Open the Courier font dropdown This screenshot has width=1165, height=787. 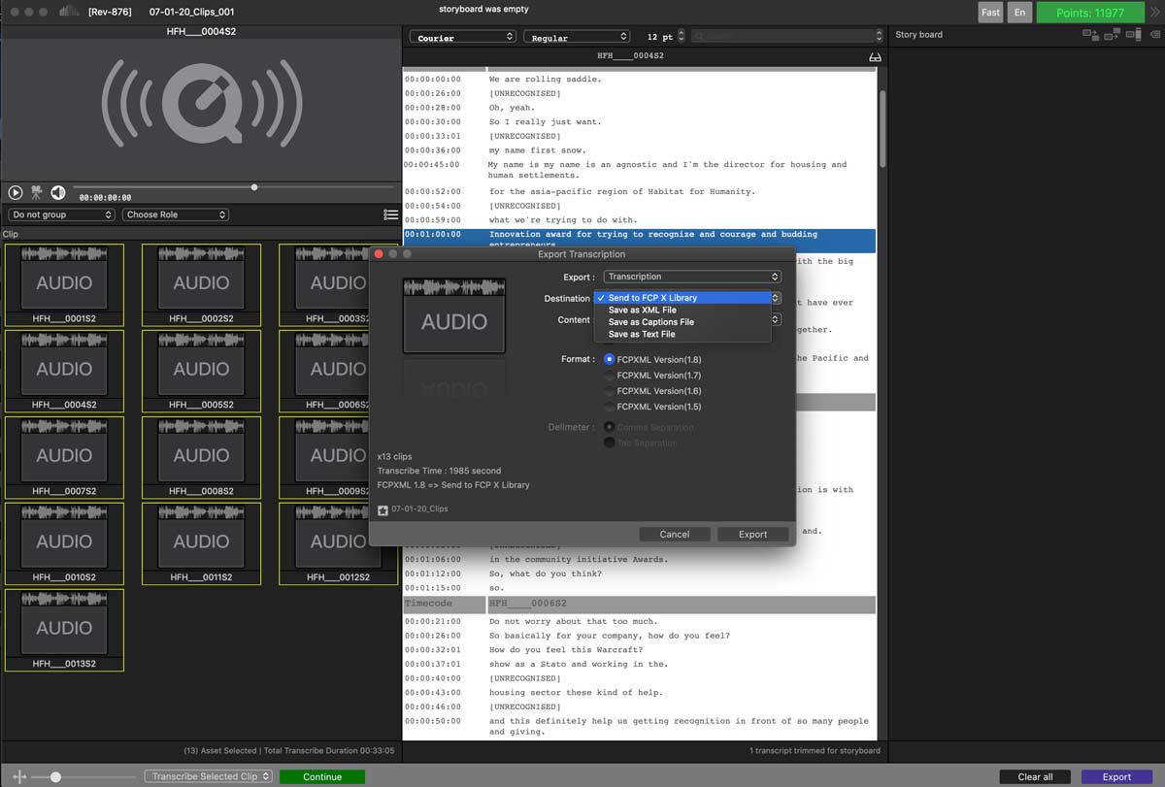click(x=464, y=37)
